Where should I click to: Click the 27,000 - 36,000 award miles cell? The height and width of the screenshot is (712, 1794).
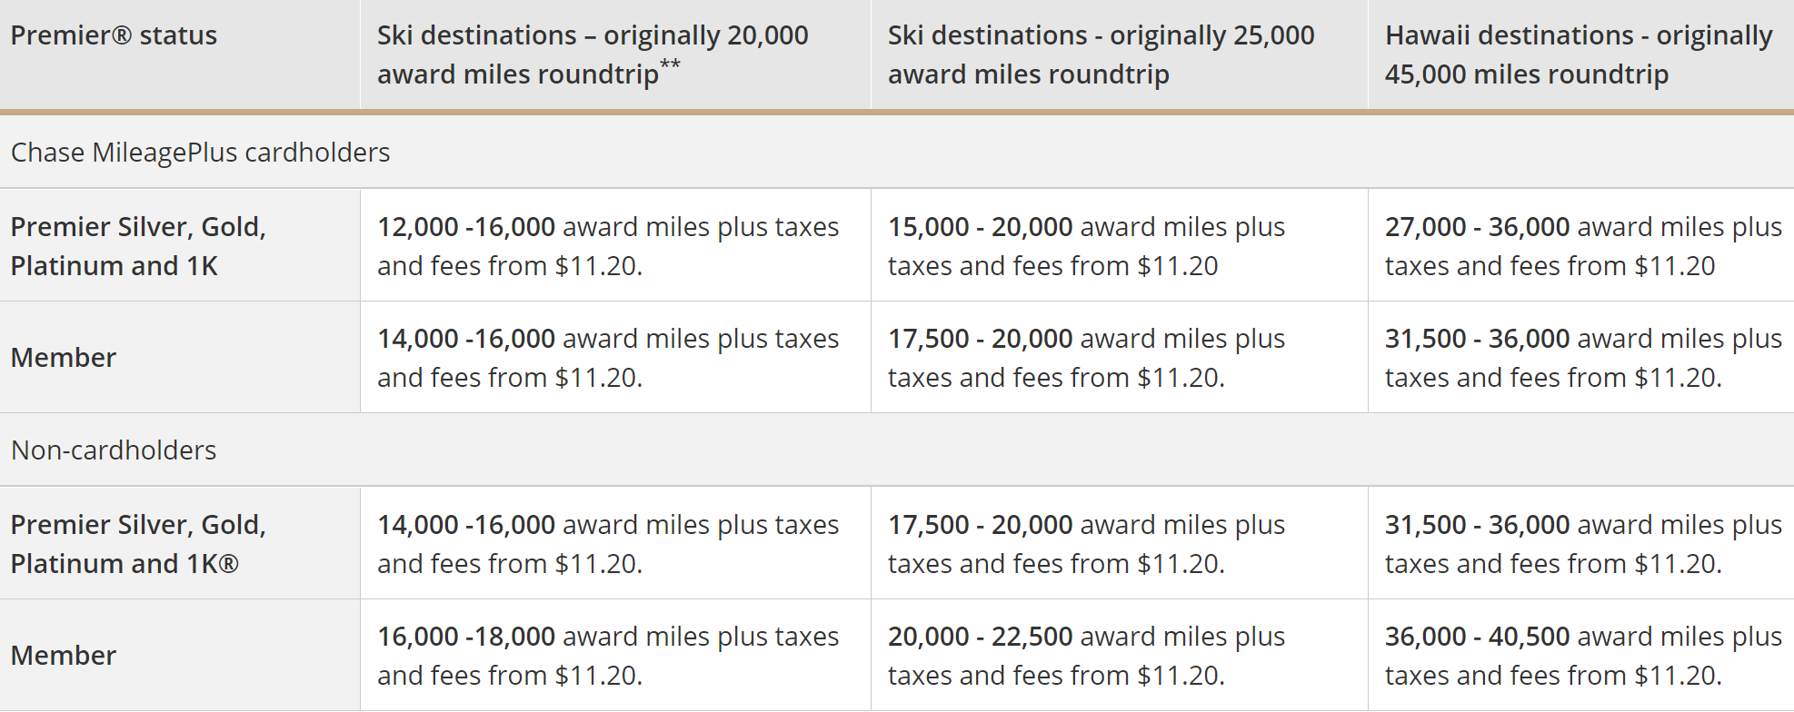pyautogui.click(x=1580, y=245)
